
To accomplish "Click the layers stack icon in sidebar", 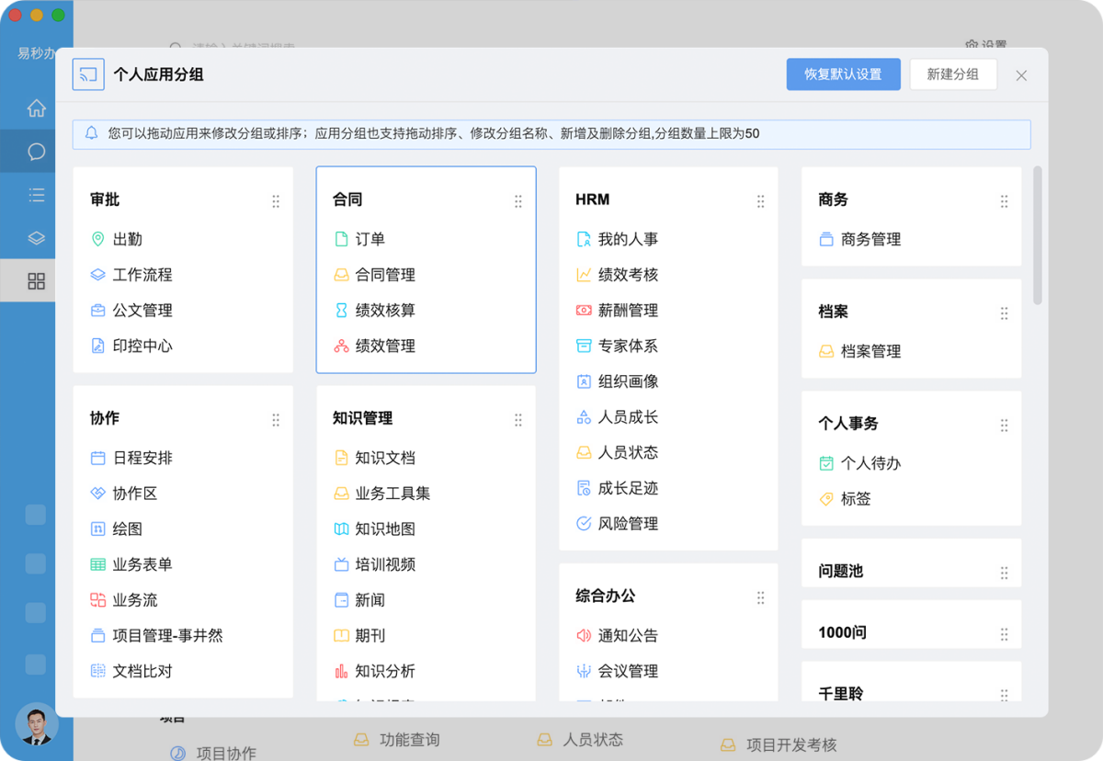I will pos(36,238).
